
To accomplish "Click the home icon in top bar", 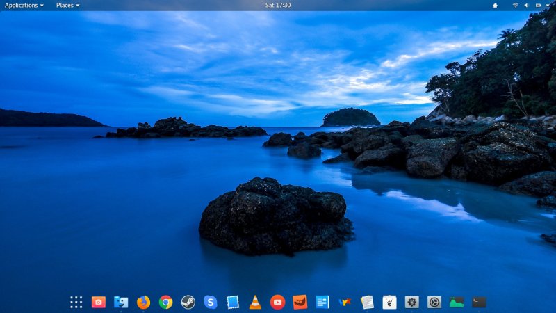I will [495, 5].
